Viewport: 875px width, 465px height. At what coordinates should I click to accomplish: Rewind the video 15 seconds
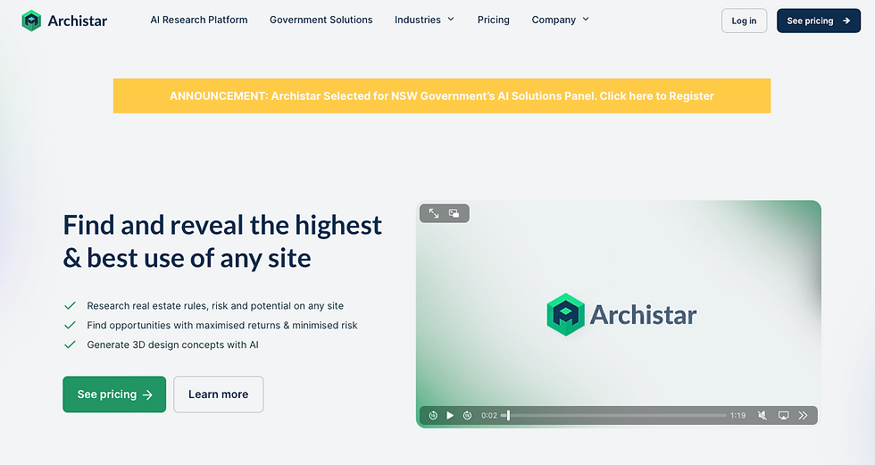[x=433, y=415]
